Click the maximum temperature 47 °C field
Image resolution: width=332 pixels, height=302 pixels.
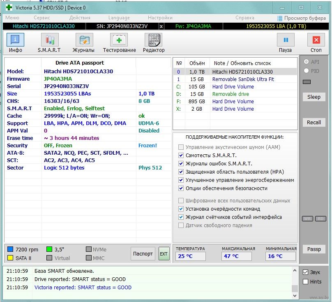(237, 256)
